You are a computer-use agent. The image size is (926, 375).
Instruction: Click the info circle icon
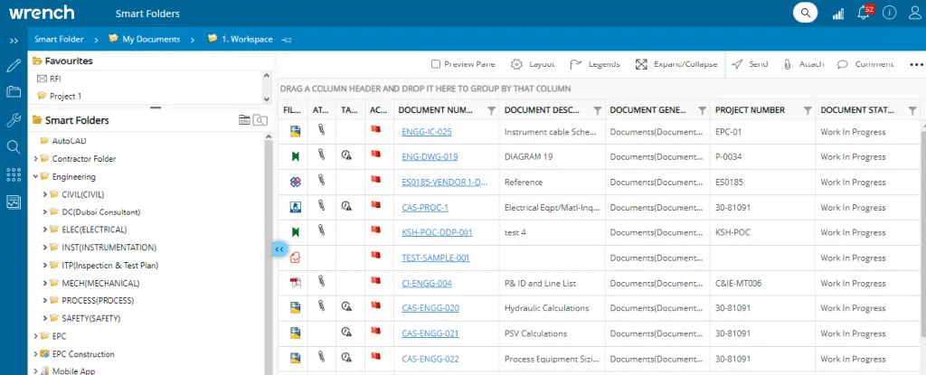pyautogui.click(x=890, y=13)
